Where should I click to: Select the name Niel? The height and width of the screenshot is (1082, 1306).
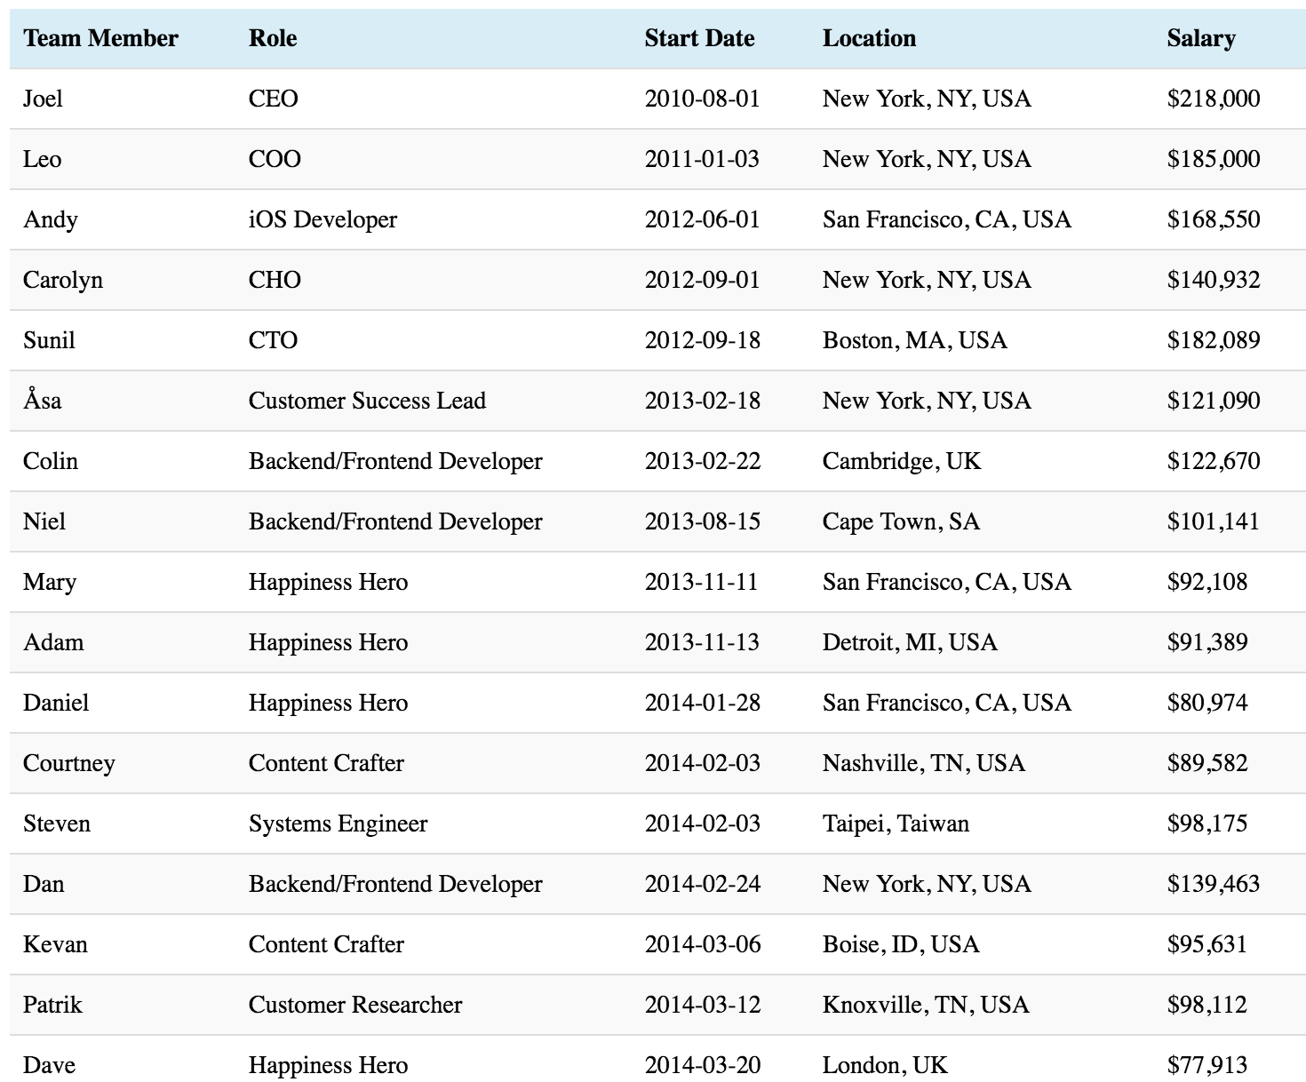pyautogui.click(x=44, y=521)
